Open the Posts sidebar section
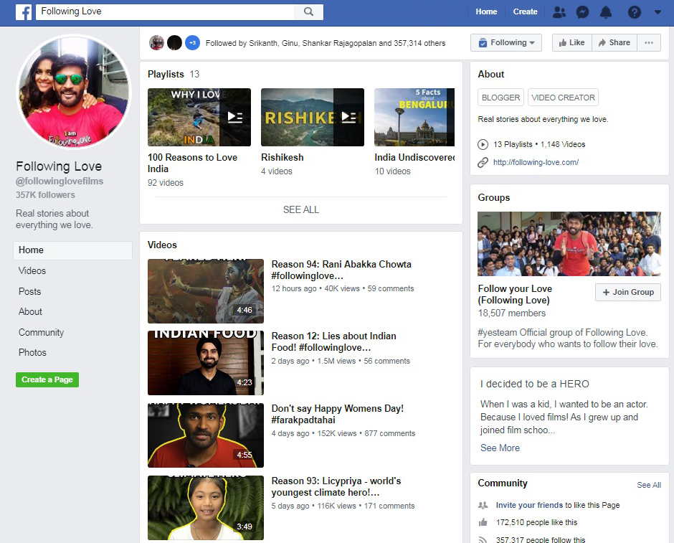This screenshot has width=674, height=543. click(x=29, y=291)
